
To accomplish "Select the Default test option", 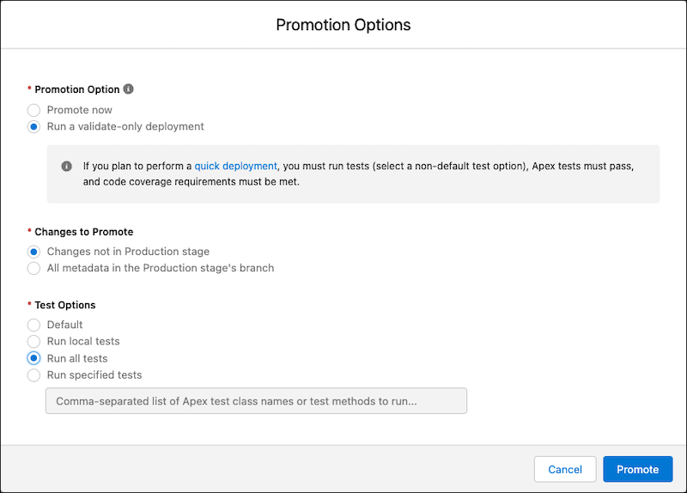I will click(33, 325).
